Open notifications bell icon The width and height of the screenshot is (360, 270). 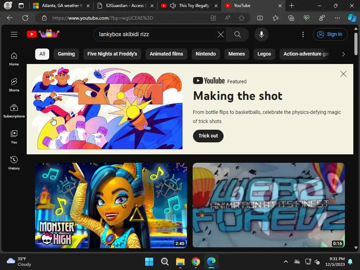(351, 262)
